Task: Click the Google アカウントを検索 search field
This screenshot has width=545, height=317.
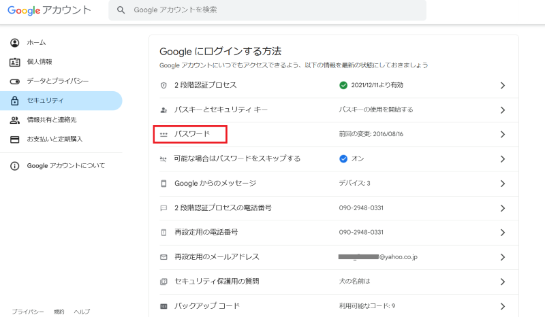Action: coord(267,10)
